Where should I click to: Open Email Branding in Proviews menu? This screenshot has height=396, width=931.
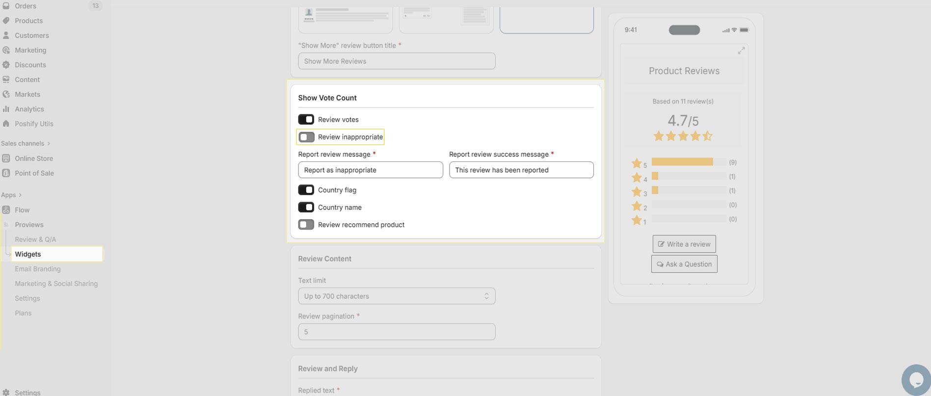coord(38,269)
